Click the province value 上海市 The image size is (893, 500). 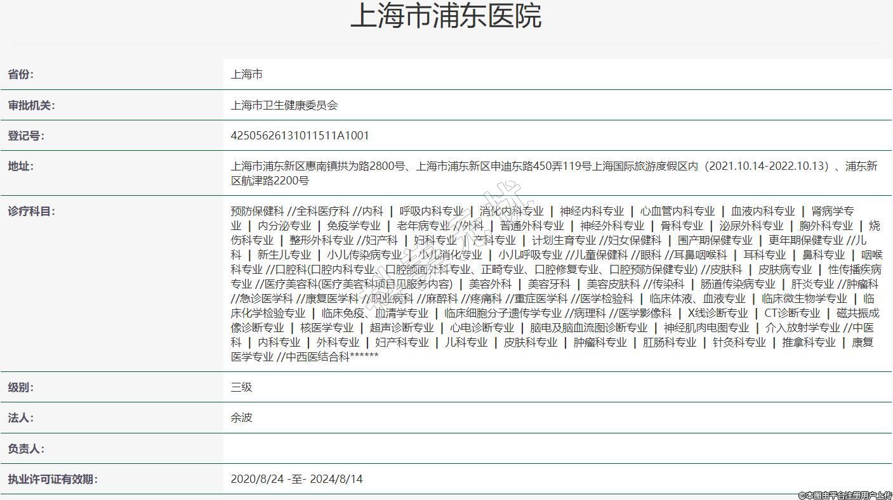[247, 74]
